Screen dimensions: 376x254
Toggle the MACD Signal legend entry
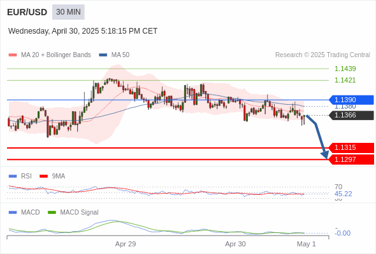click(73, 212)
